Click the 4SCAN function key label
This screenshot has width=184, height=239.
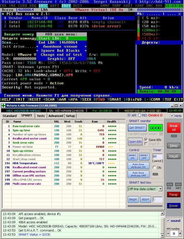pyautogui.click(x=49, y=99)
